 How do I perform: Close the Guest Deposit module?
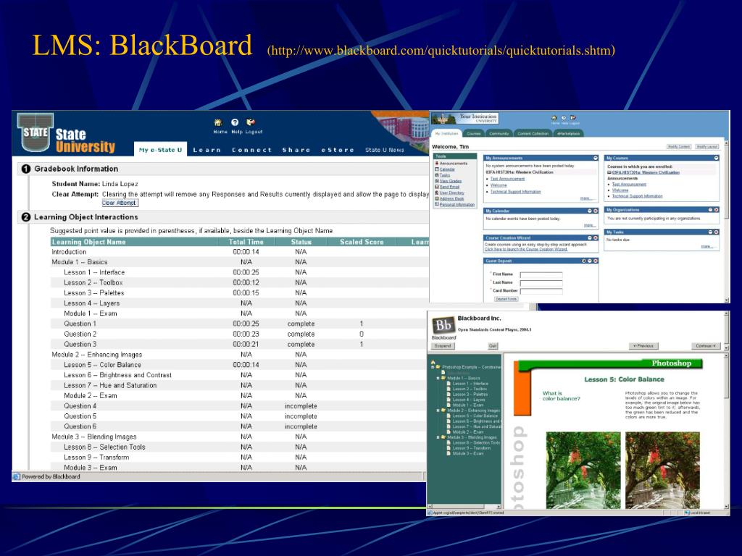pos(596,261)
